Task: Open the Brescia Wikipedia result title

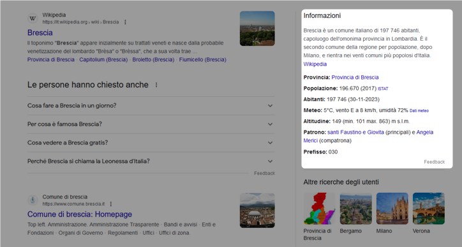Action: (40, 32)
